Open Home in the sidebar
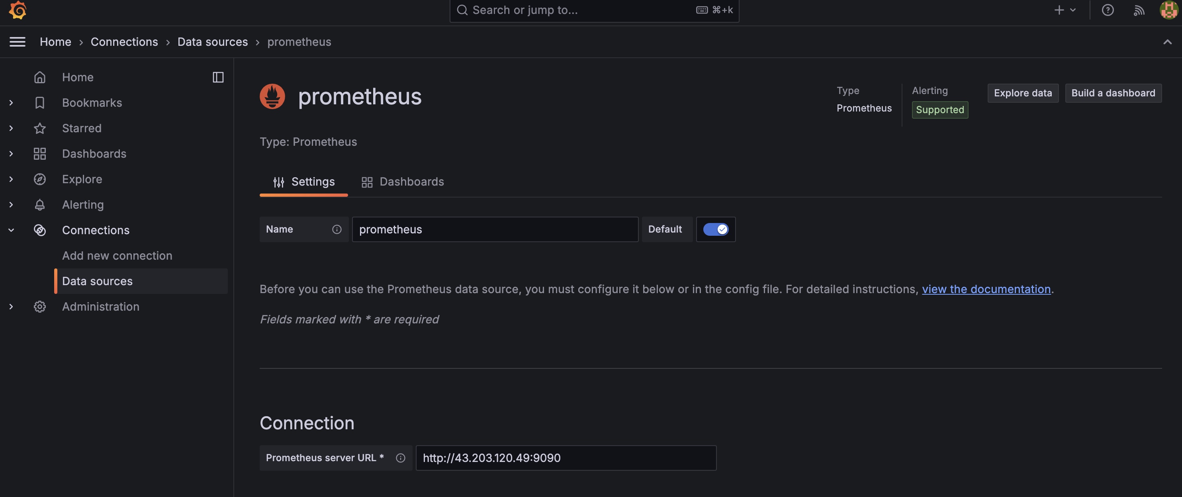The image size is (1182, 497). pyautogui.click(x=78, y=77)
